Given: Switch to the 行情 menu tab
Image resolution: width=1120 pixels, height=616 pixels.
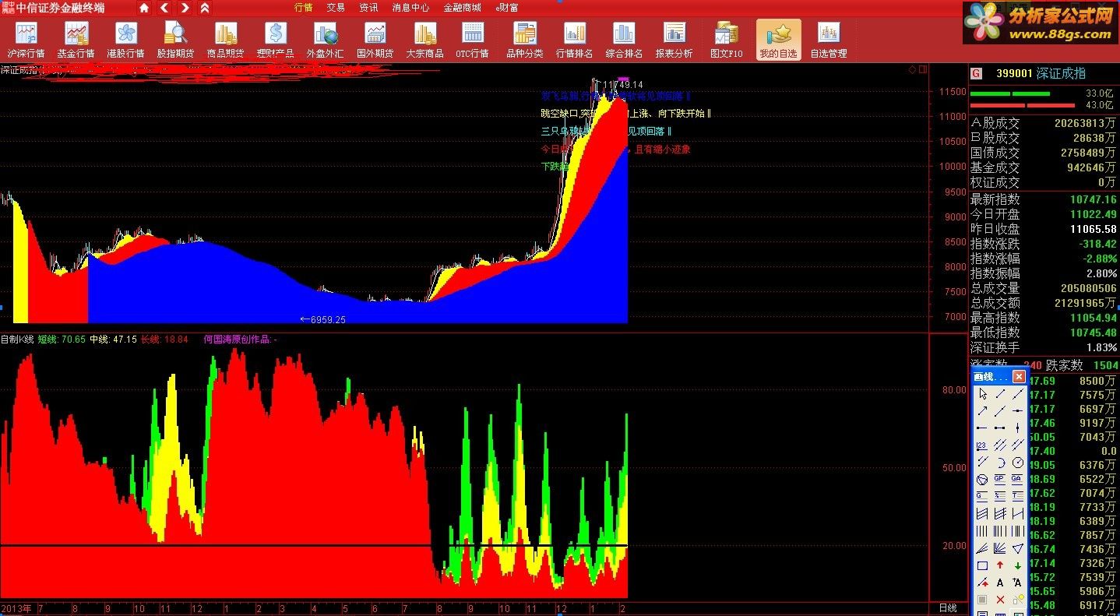Looking at the screenshot, I should (x=303, y=8).
